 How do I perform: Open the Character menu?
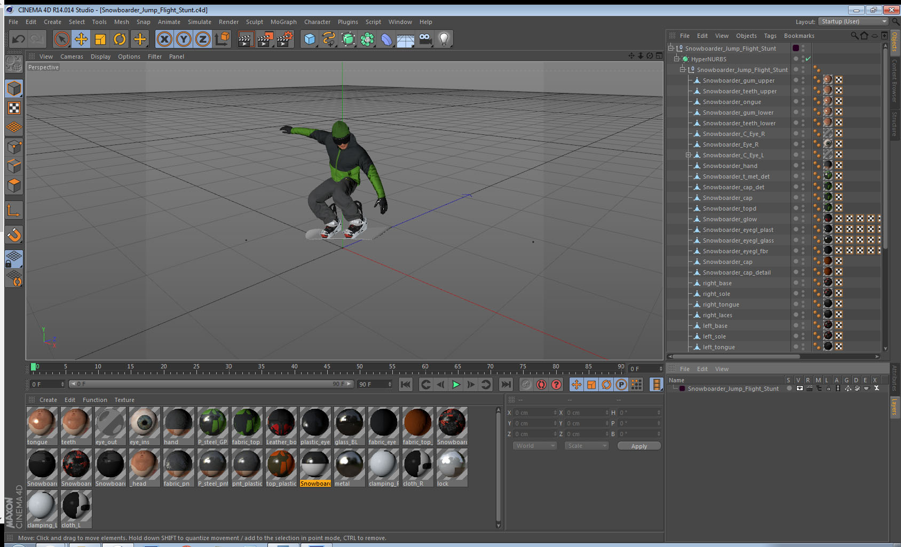(x=317, y=22)
